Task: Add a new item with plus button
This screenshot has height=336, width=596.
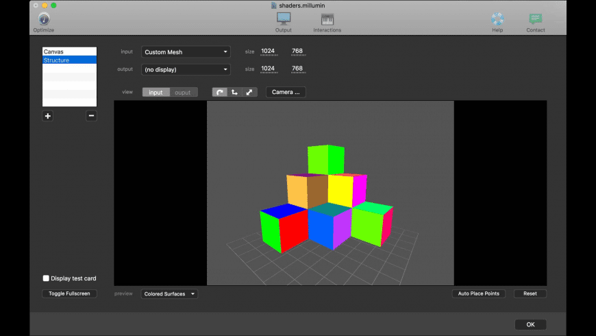Action: [x=47, y=116]
